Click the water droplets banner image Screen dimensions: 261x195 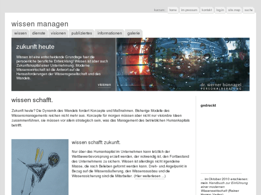[x=183, y=64]
